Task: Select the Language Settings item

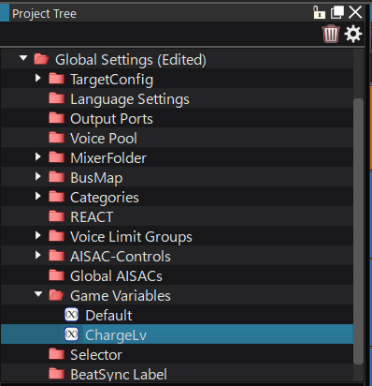Action: click(130, 99)
